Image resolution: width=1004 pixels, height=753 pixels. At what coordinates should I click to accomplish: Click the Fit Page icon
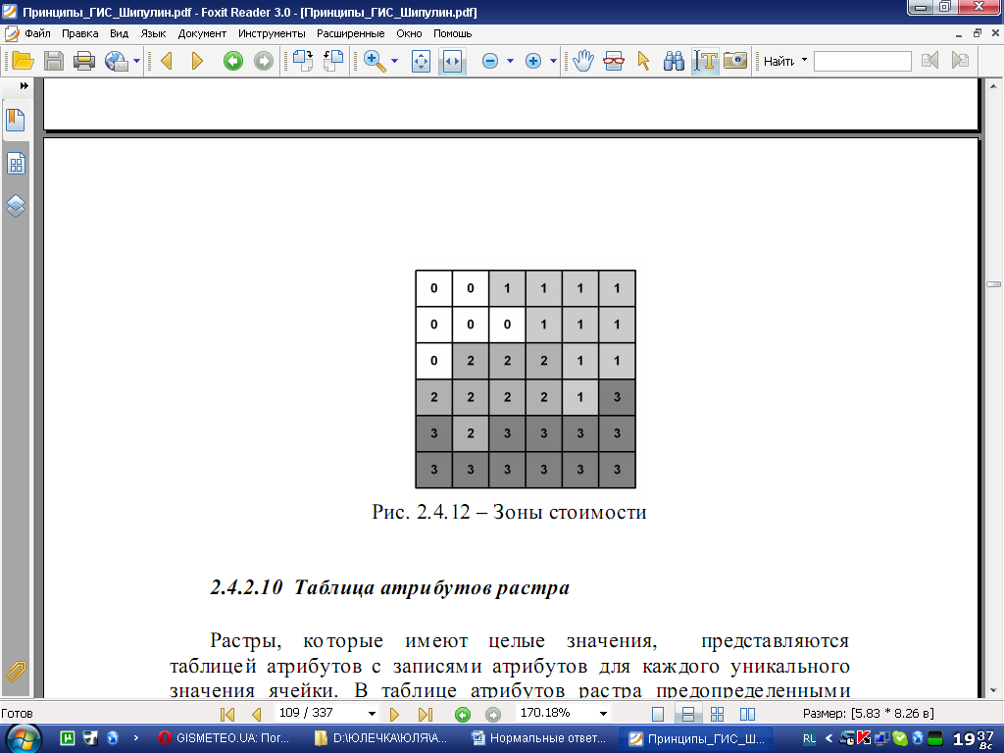pos(421,61)
